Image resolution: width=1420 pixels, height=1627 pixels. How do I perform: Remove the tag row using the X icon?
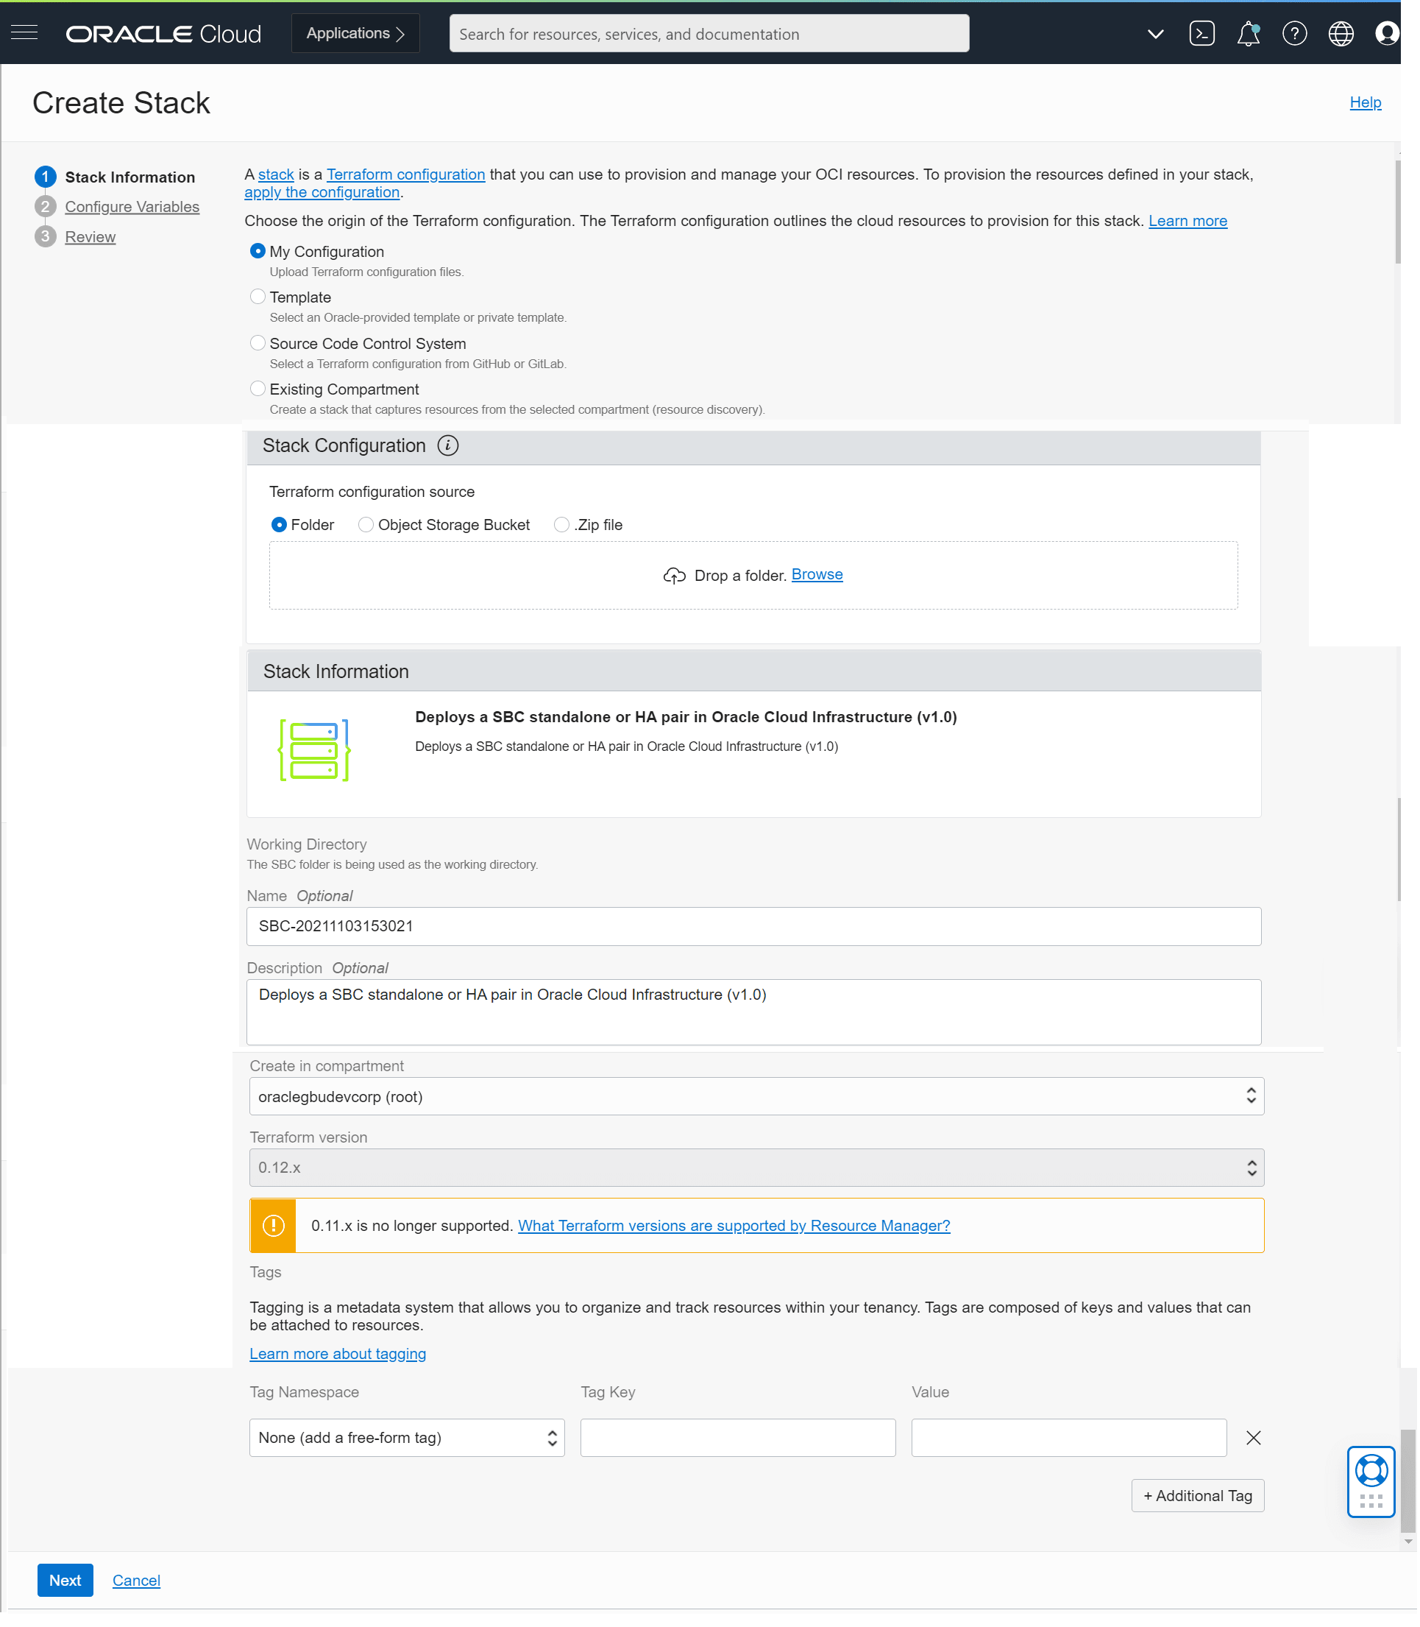(1253, 1438)
